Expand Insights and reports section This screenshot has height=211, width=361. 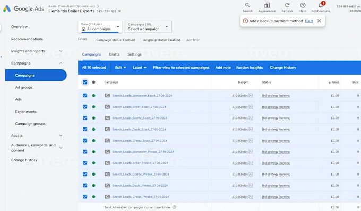(x=61, y=51)
